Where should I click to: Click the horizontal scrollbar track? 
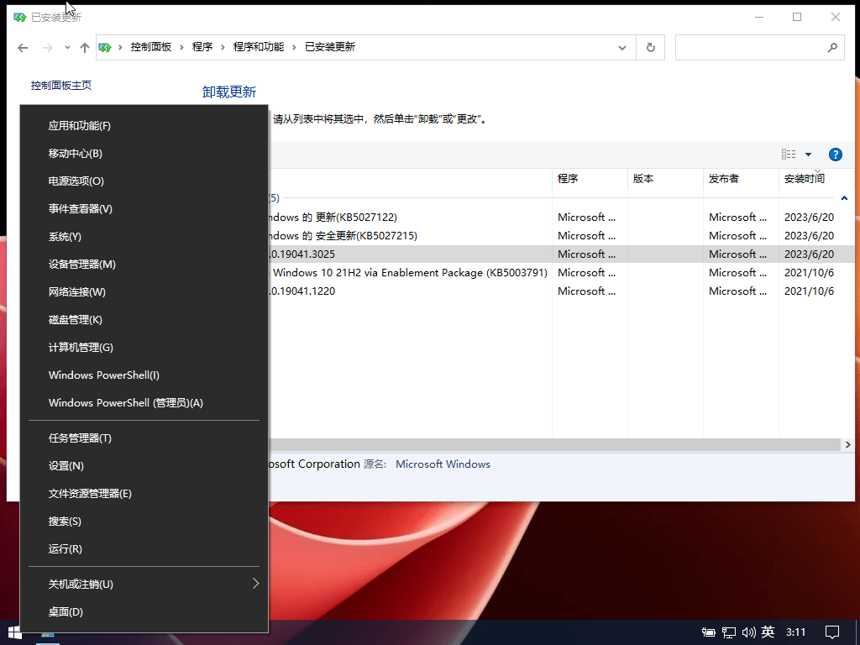click(554, 444)
